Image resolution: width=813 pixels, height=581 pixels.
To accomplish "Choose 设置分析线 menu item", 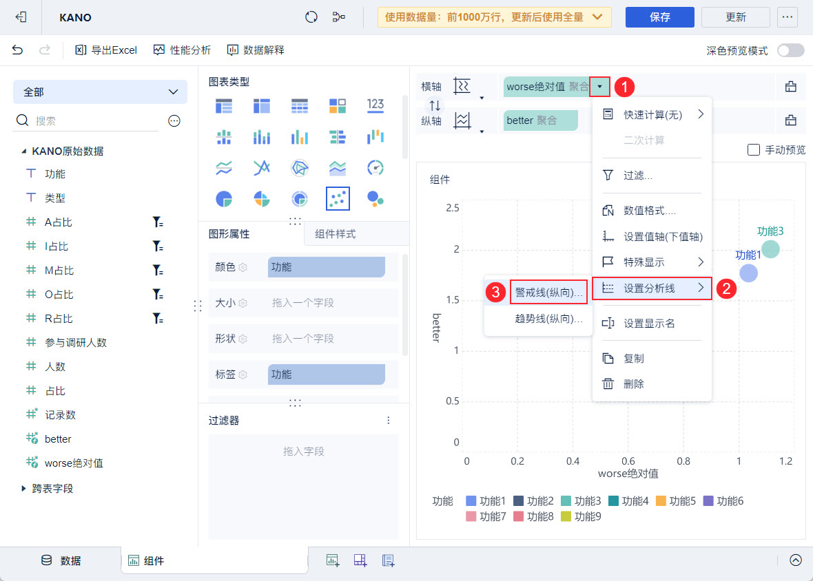I will [652, 288].
